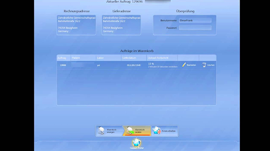Select the Patient column header
Viewport: 270px width, 151px height.
point(84,58)
